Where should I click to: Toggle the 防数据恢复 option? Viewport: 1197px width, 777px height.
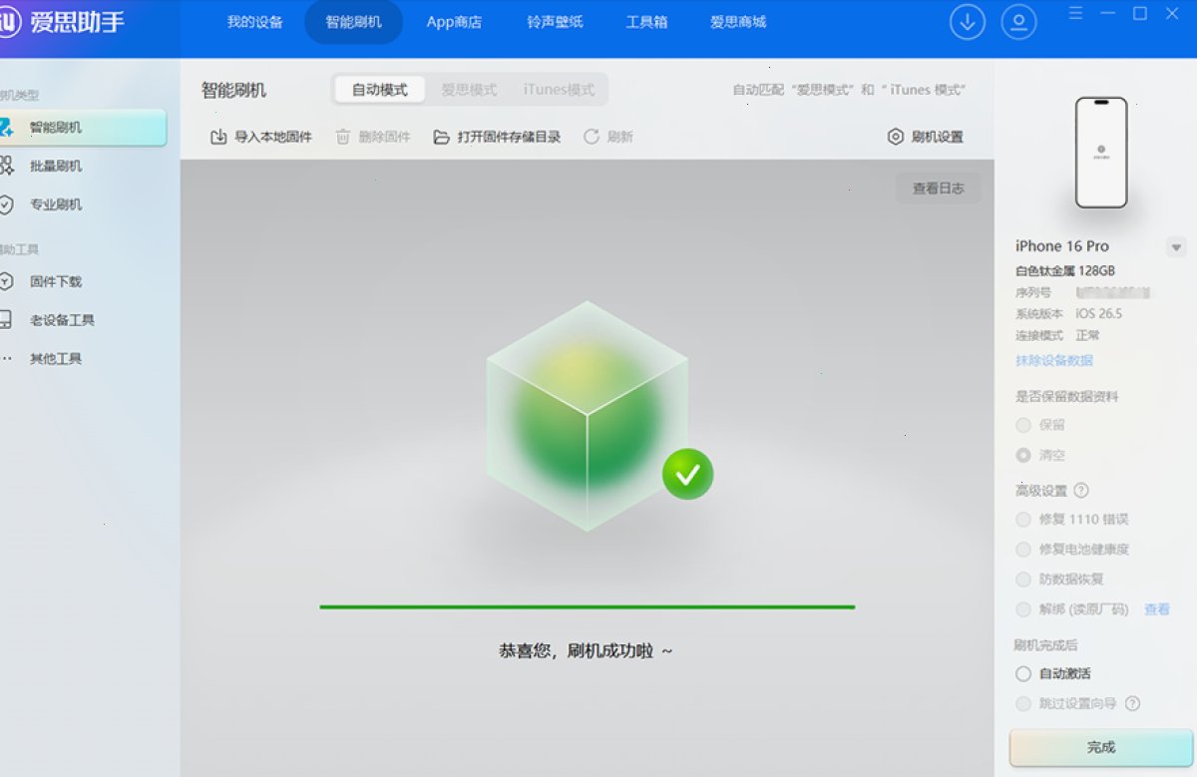point(1022,579)
